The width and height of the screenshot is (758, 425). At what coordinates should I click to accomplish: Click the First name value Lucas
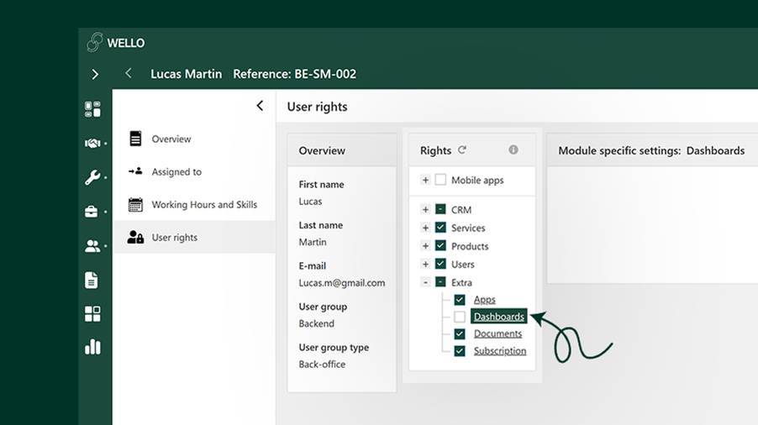coord(310,202)
